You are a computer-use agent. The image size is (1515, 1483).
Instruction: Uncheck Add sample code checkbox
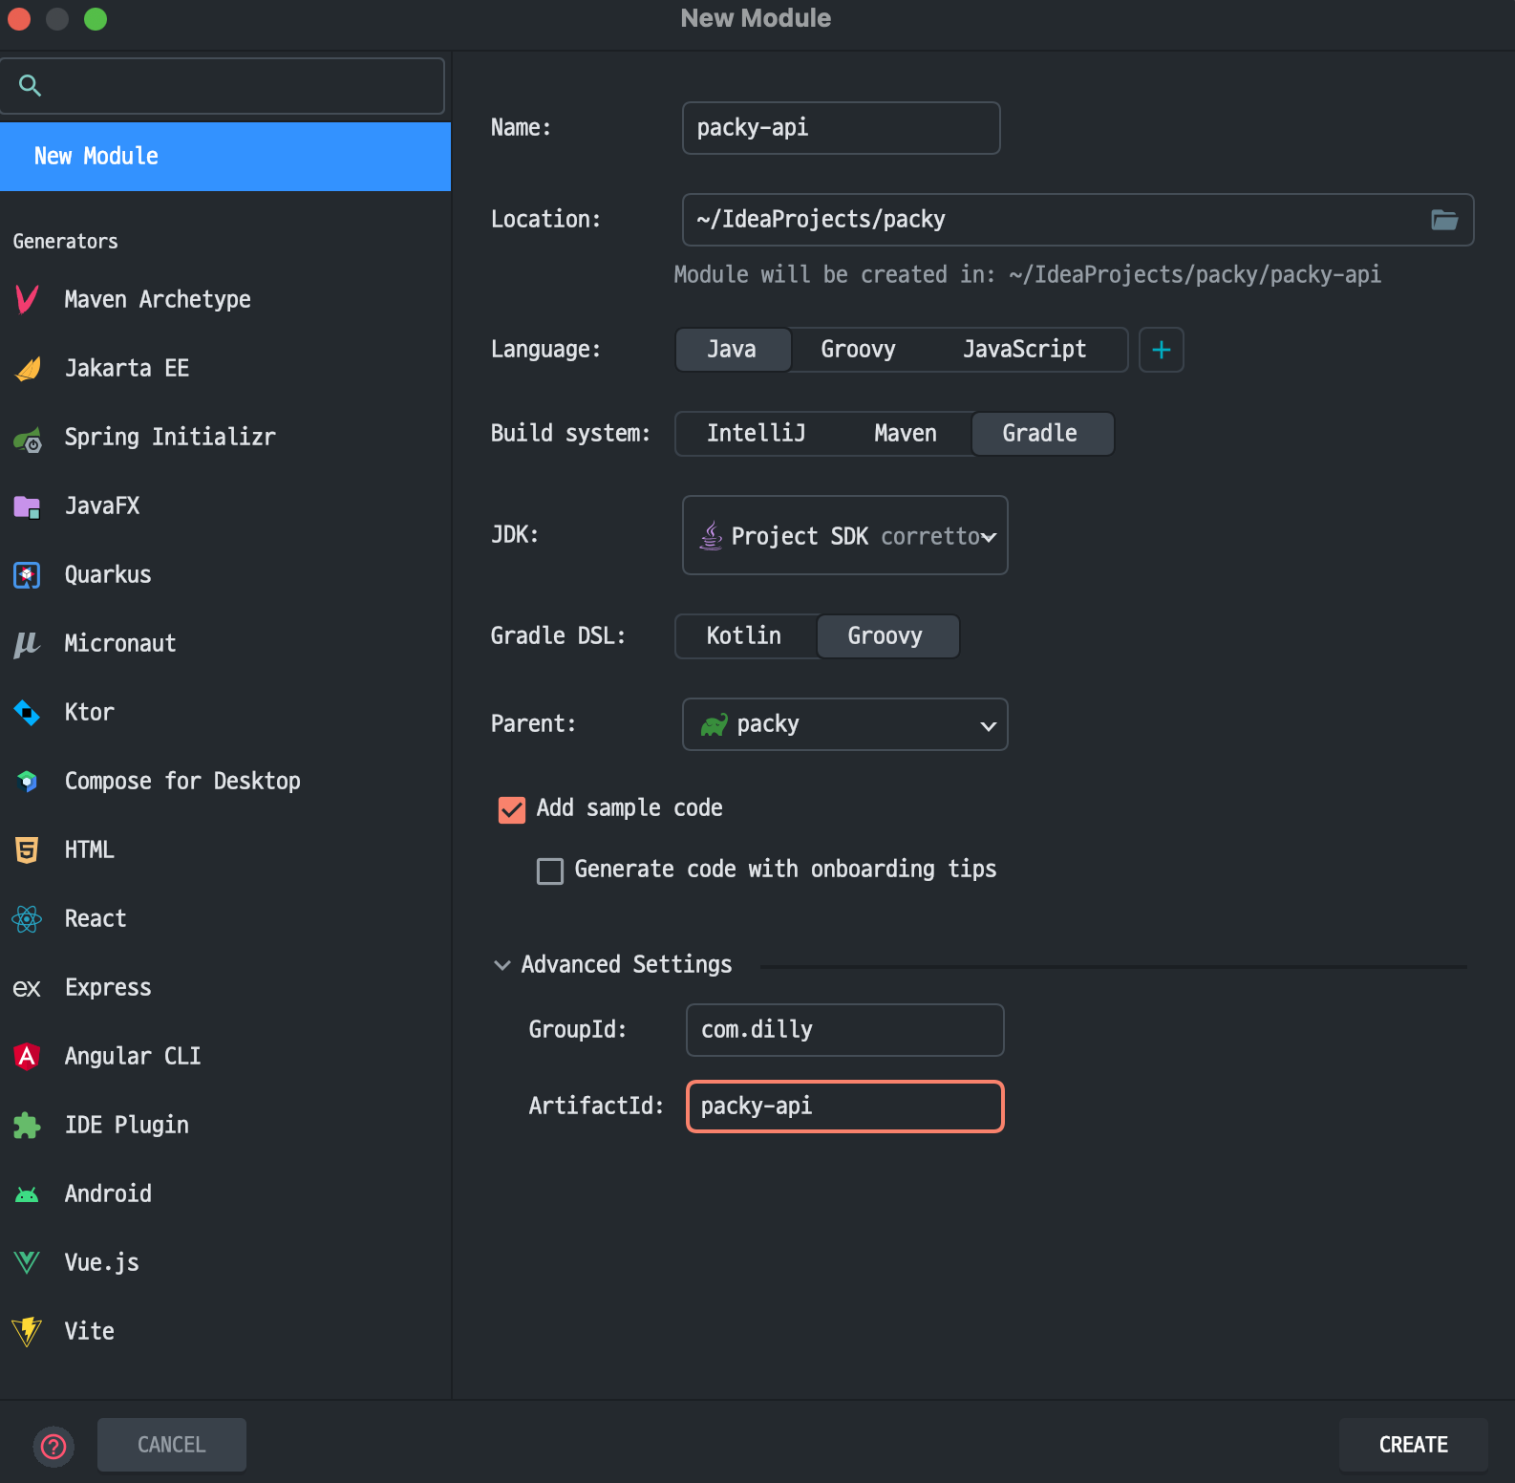pos(512,810)
